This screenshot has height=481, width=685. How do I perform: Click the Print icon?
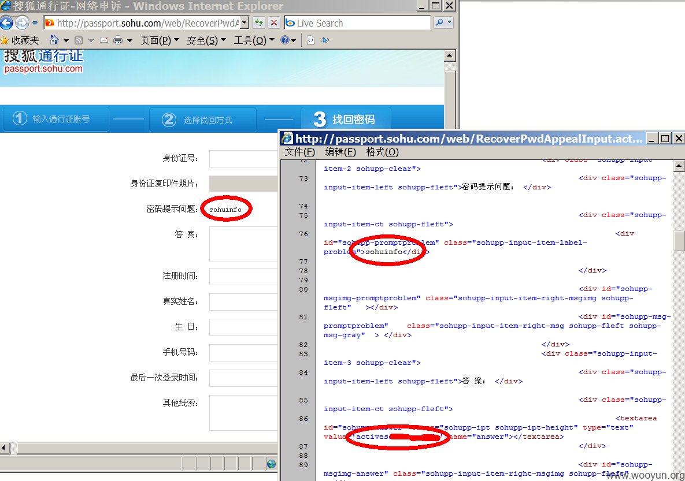[118, 40]
